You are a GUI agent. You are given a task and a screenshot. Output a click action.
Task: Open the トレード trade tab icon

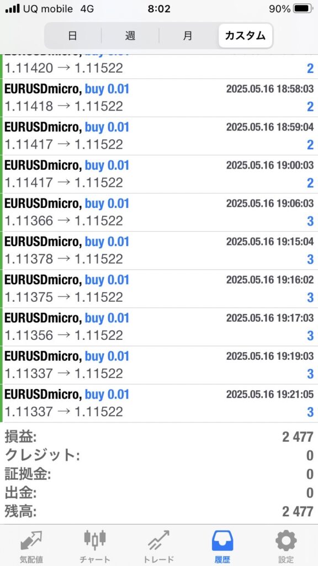click(x=158, y=541)
